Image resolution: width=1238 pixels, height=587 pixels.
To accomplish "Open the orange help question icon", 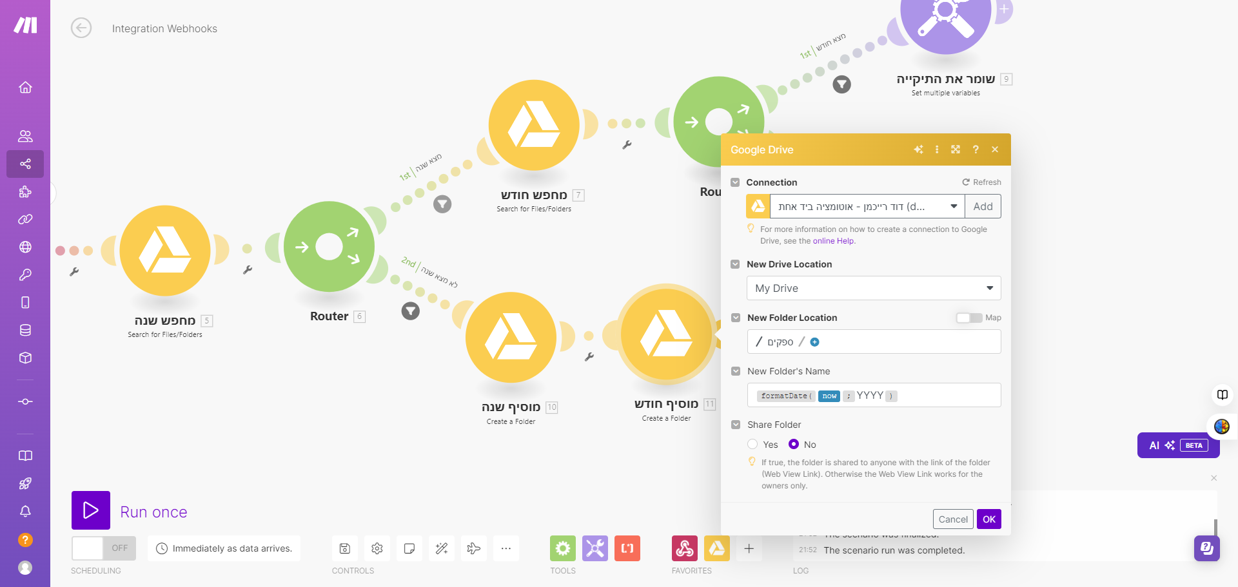I will tap(25, 540).
